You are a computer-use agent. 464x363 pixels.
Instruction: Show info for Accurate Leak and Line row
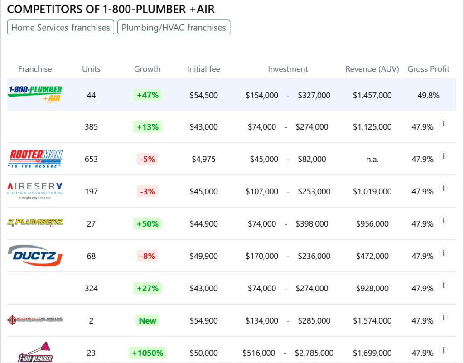[x=443, y=317]
